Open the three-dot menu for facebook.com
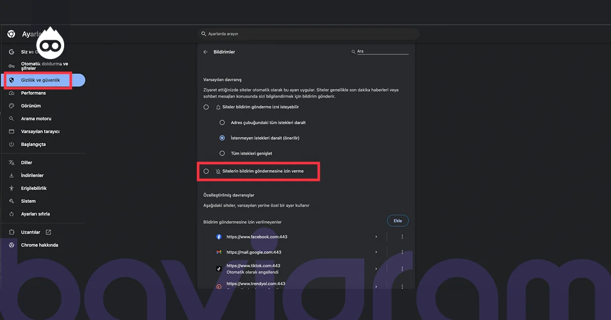 click(402, 236)
